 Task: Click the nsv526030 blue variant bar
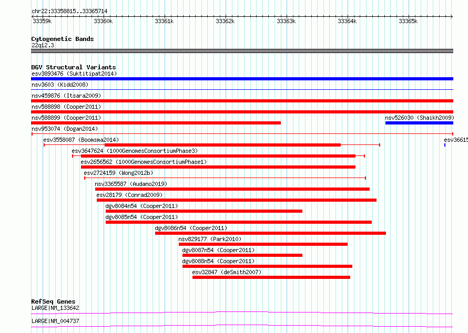[x=419, y=123]
